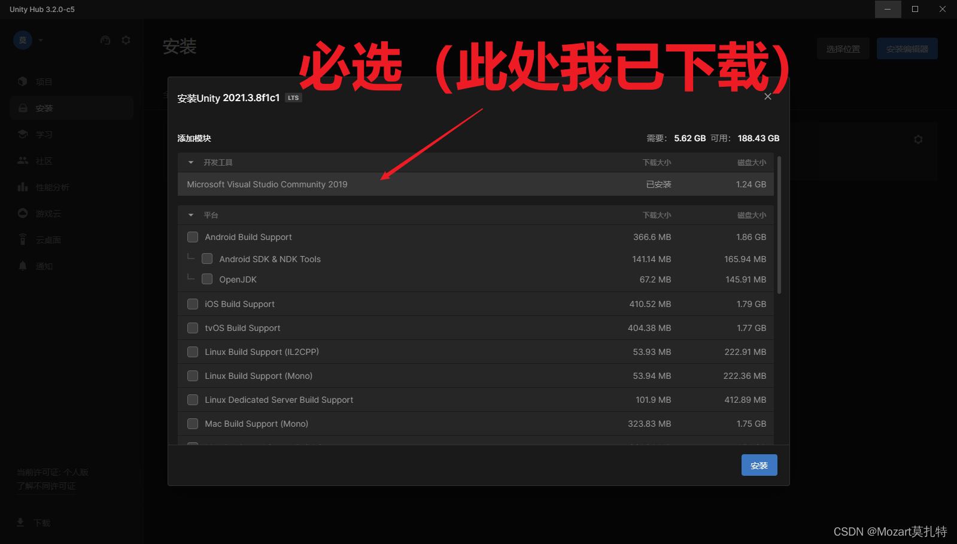Click the module list vertical scrollbar
Viewport: 957px width, 544px height.
click(x=779, y=225)
